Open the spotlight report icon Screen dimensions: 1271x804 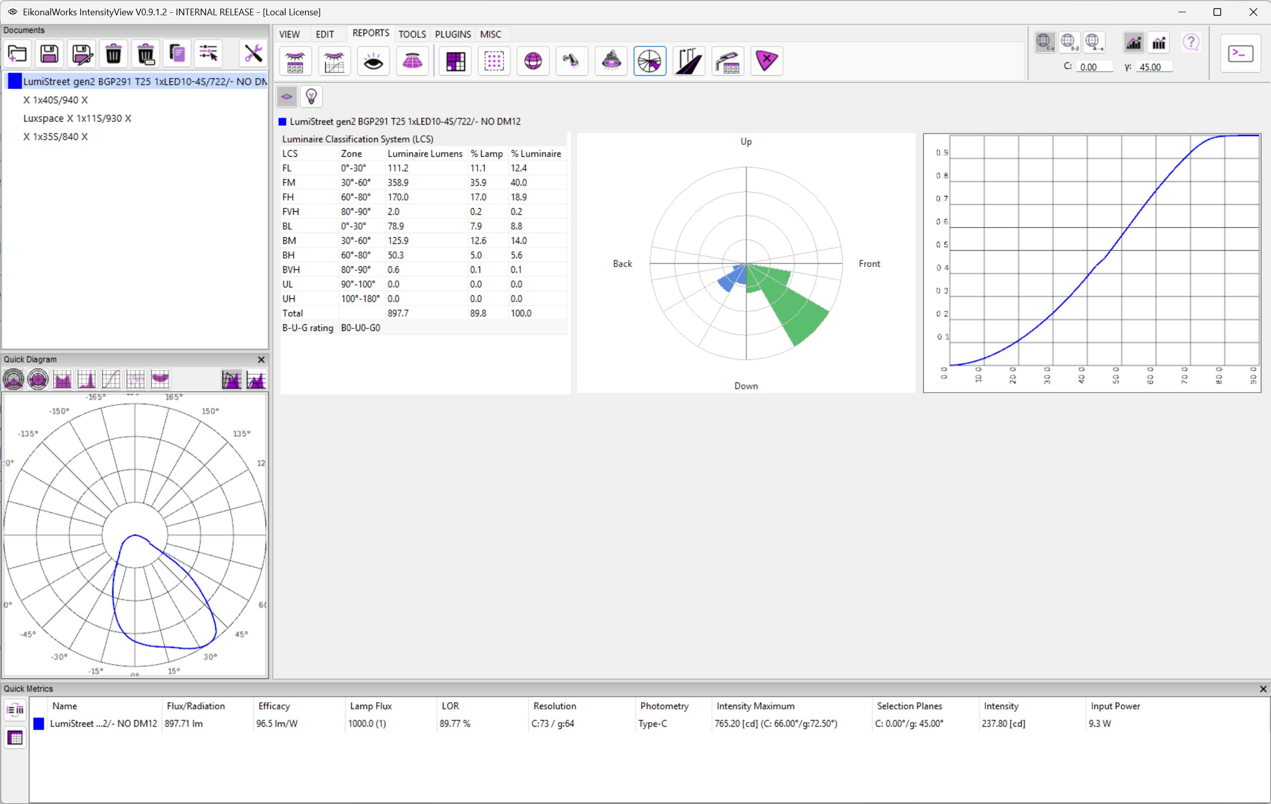click(x=572, y=61)
